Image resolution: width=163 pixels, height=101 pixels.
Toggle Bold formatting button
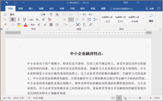tap(13, 19)
